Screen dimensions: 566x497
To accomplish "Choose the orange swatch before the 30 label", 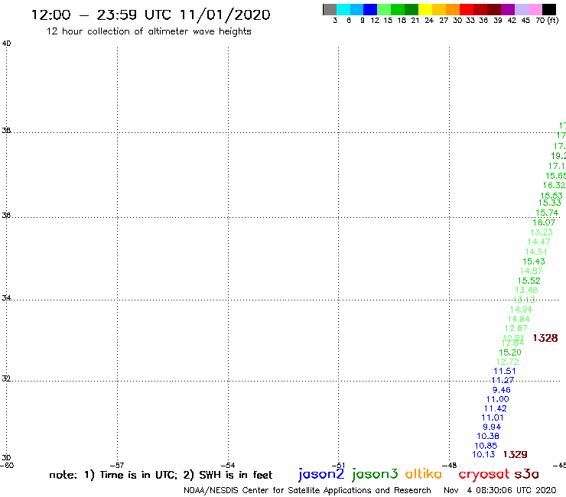I will [453, 9].
